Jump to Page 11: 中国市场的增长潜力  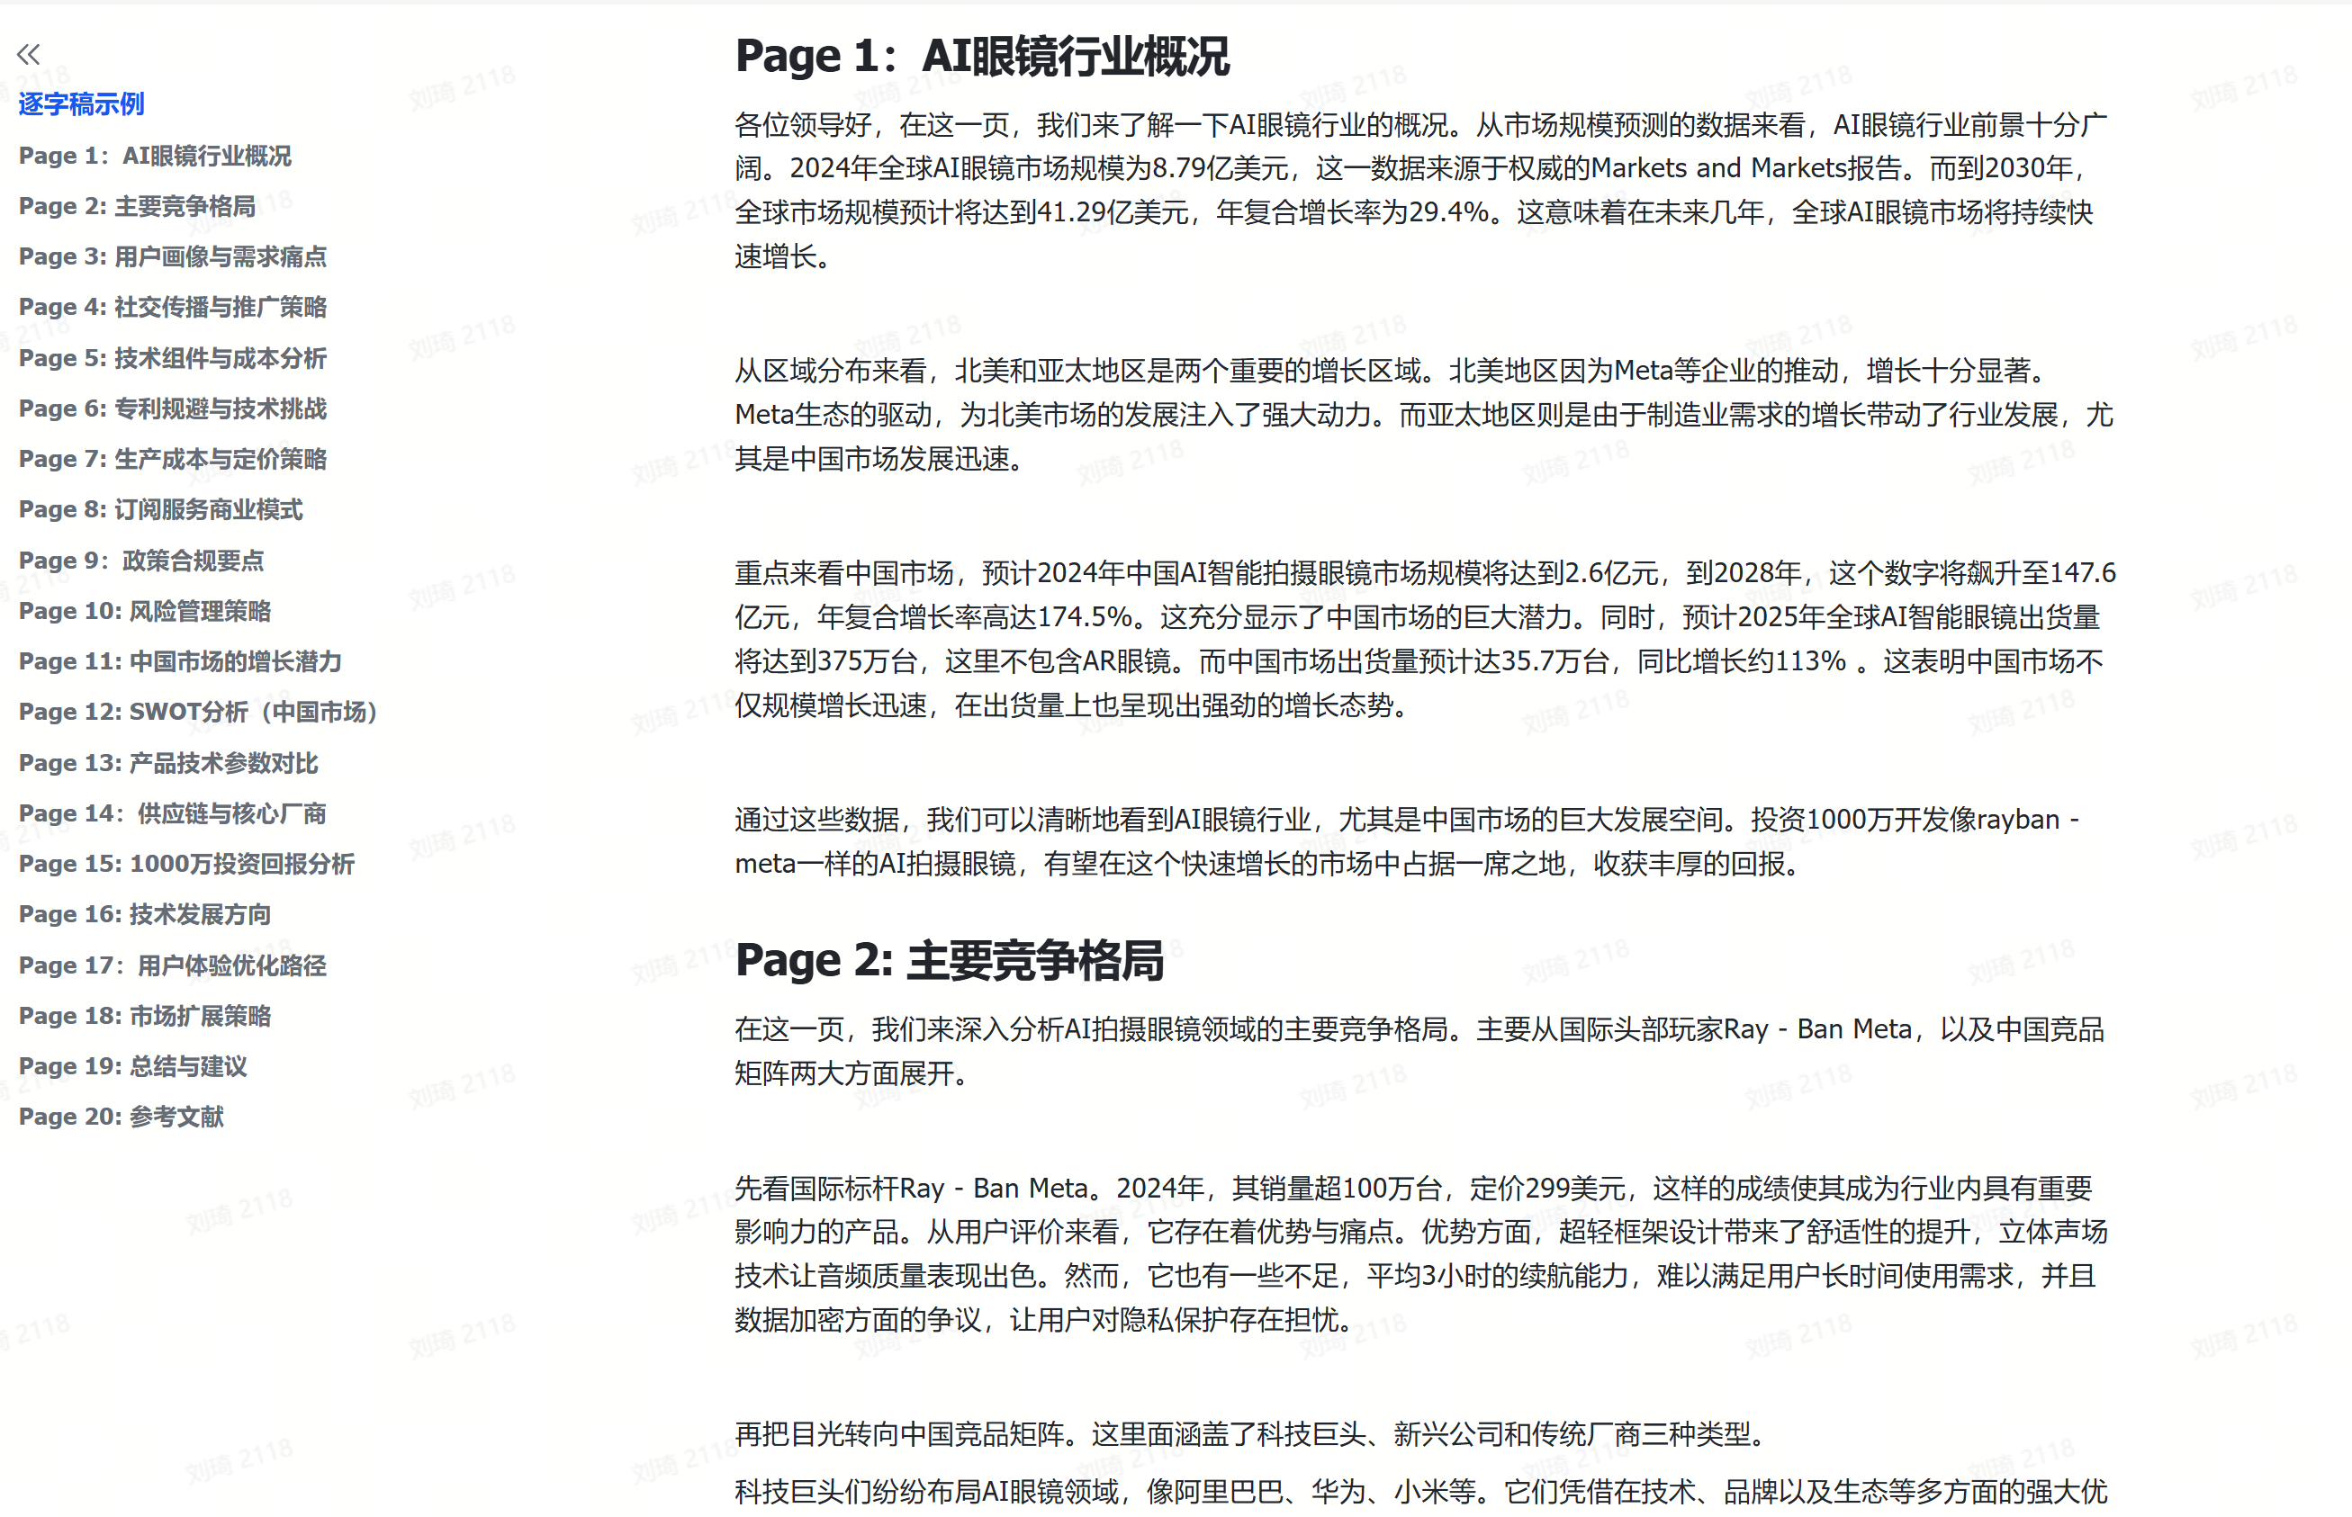coord(180,661)
